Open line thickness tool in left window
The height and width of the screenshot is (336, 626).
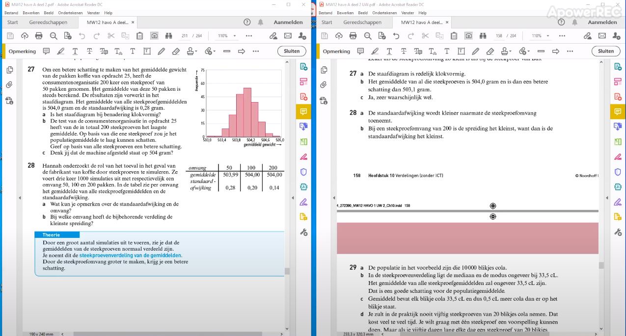(x=226, y=51)
